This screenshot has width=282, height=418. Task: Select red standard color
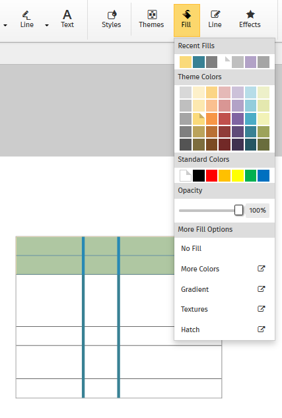coord(211,176)
